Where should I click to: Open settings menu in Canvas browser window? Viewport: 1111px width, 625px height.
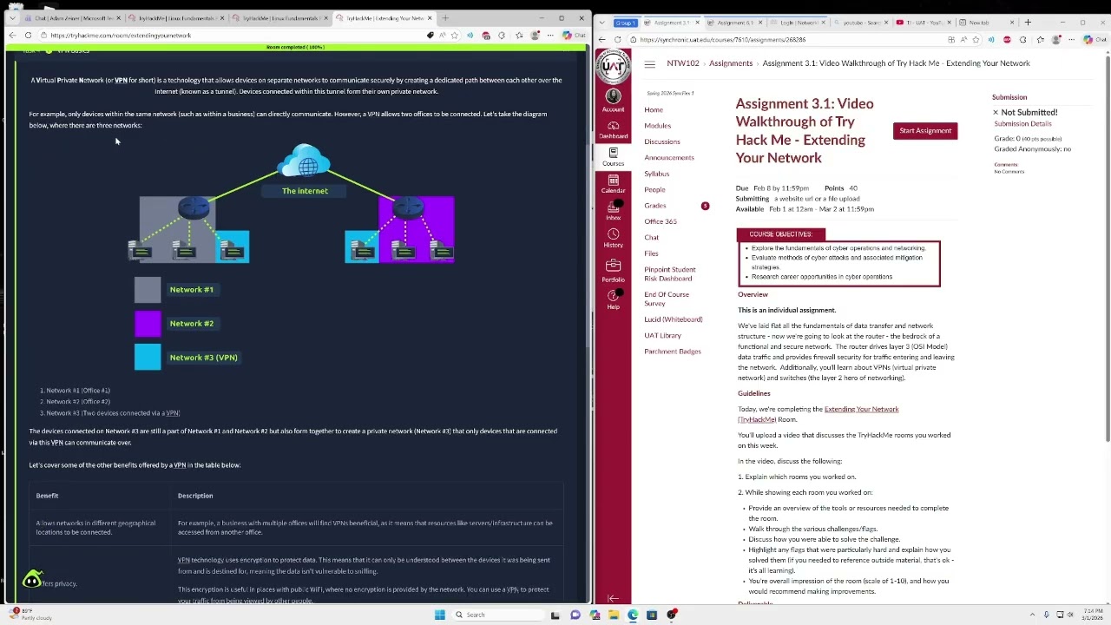pyautogui.click(x=1072, y=40)
